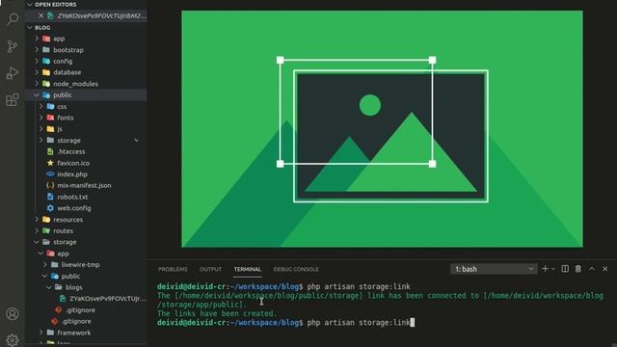The image size is (617, 347).
Task: Click the green image preview in editor
Action: (382, 129)
